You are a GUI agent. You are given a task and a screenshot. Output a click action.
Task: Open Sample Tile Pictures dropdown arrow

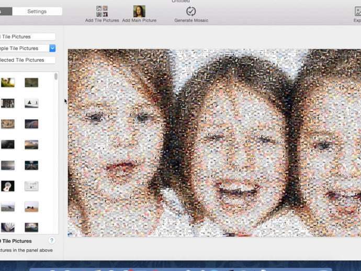pyautogui.click(x=52, y=48)
